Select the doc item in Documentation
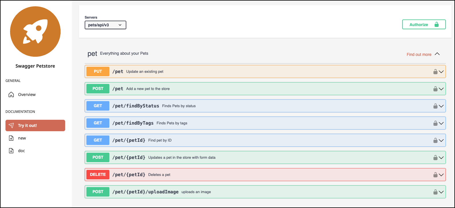 click(22, 151)
